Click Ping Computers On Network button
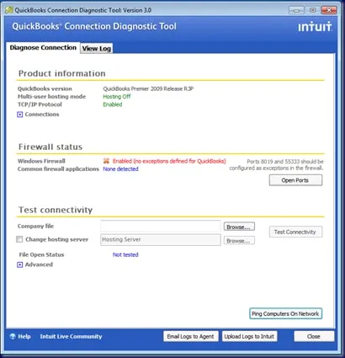The height and width of the screenshot is (358, 345). [x=285, y=313]
